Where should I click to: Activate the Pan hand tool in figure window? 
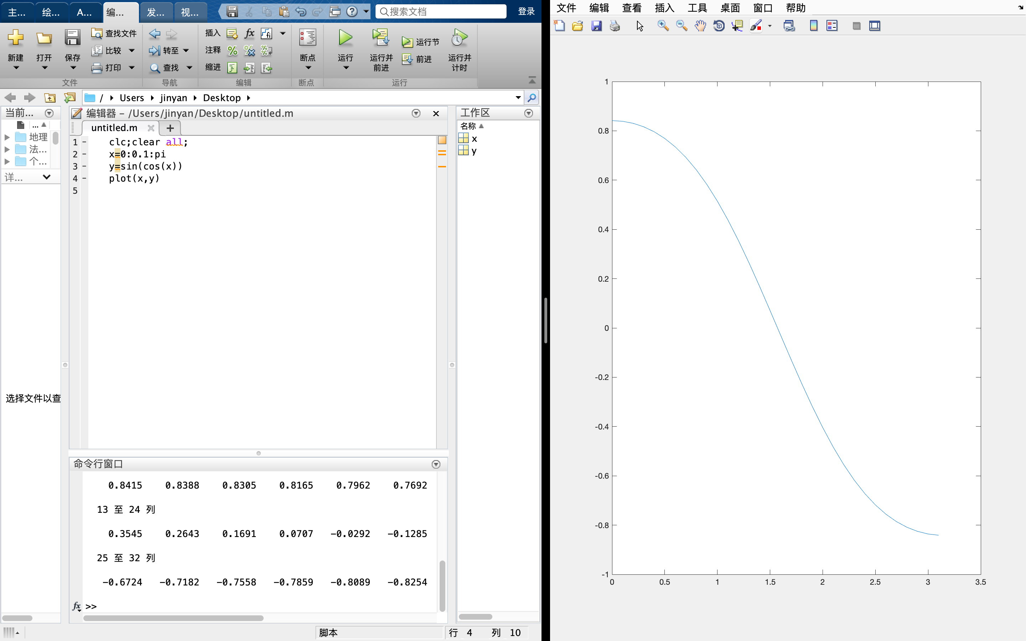click(700, 26)
